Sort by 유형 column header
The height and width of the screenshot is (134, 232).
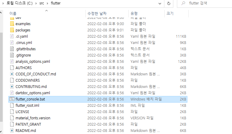coord(134,13)
